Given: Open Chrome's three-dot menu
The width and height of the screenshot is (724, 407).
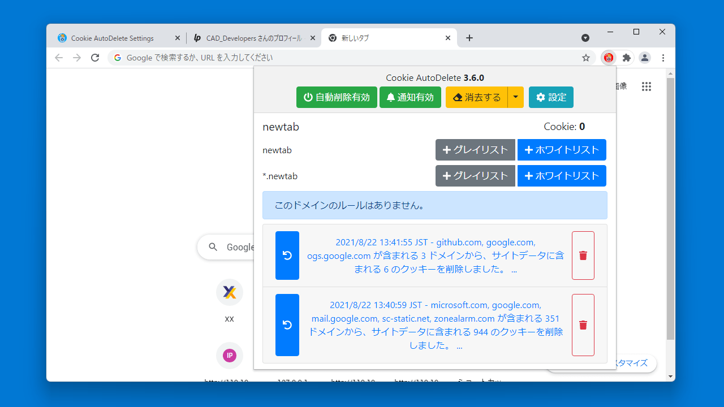Looking at the screenshot, I should point(663,58).
